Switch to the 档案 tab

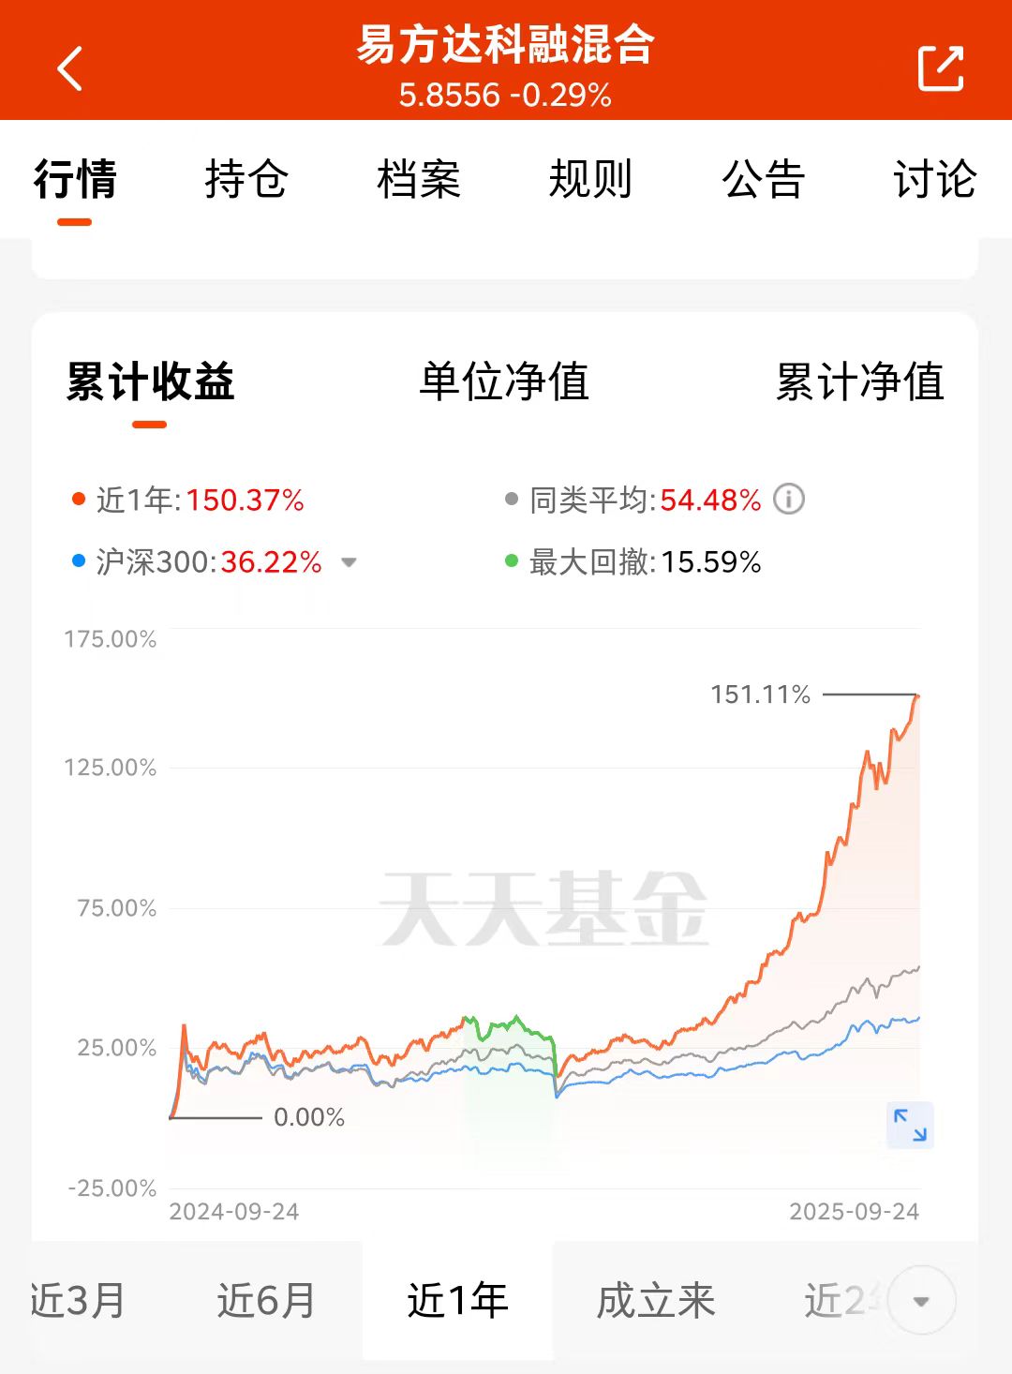tap(419, 179)
